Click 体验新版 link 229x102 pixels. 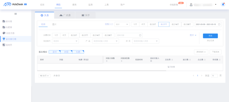point(174,5)
